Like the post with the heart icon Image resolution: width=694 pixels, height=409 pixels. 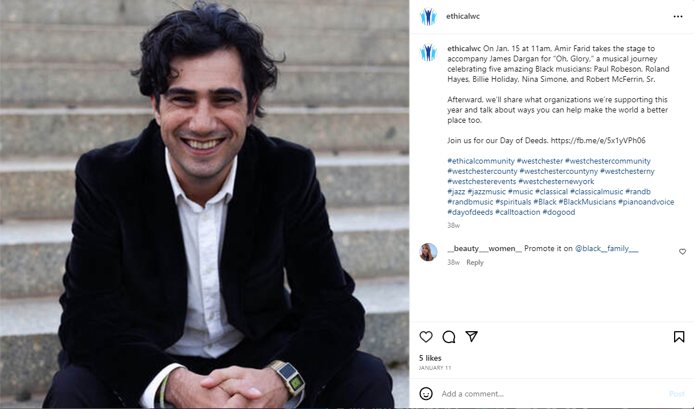[x=426, y=337]
